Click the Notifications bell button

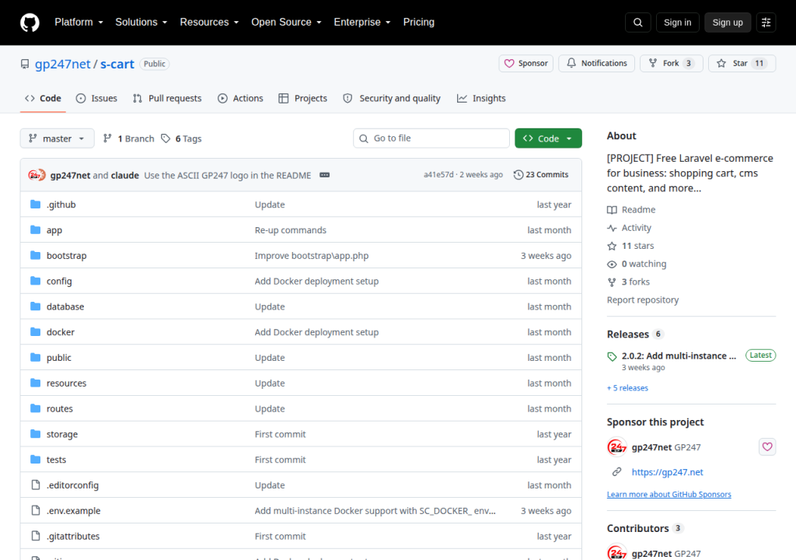596,64
